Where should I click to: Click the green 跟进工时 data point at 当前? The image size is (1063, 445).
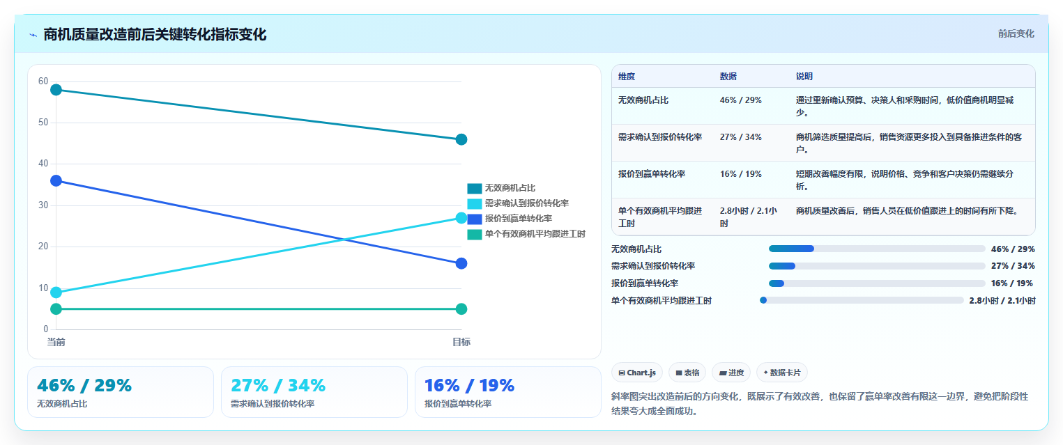(x=56, y=309)
